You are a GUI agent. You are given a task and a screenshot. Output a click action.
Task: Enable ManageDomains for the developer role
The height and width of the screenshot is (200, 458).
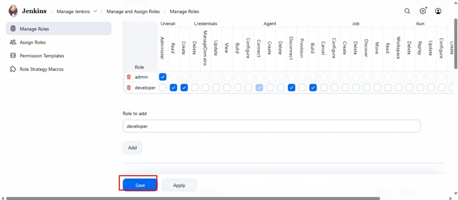(206, 88)
